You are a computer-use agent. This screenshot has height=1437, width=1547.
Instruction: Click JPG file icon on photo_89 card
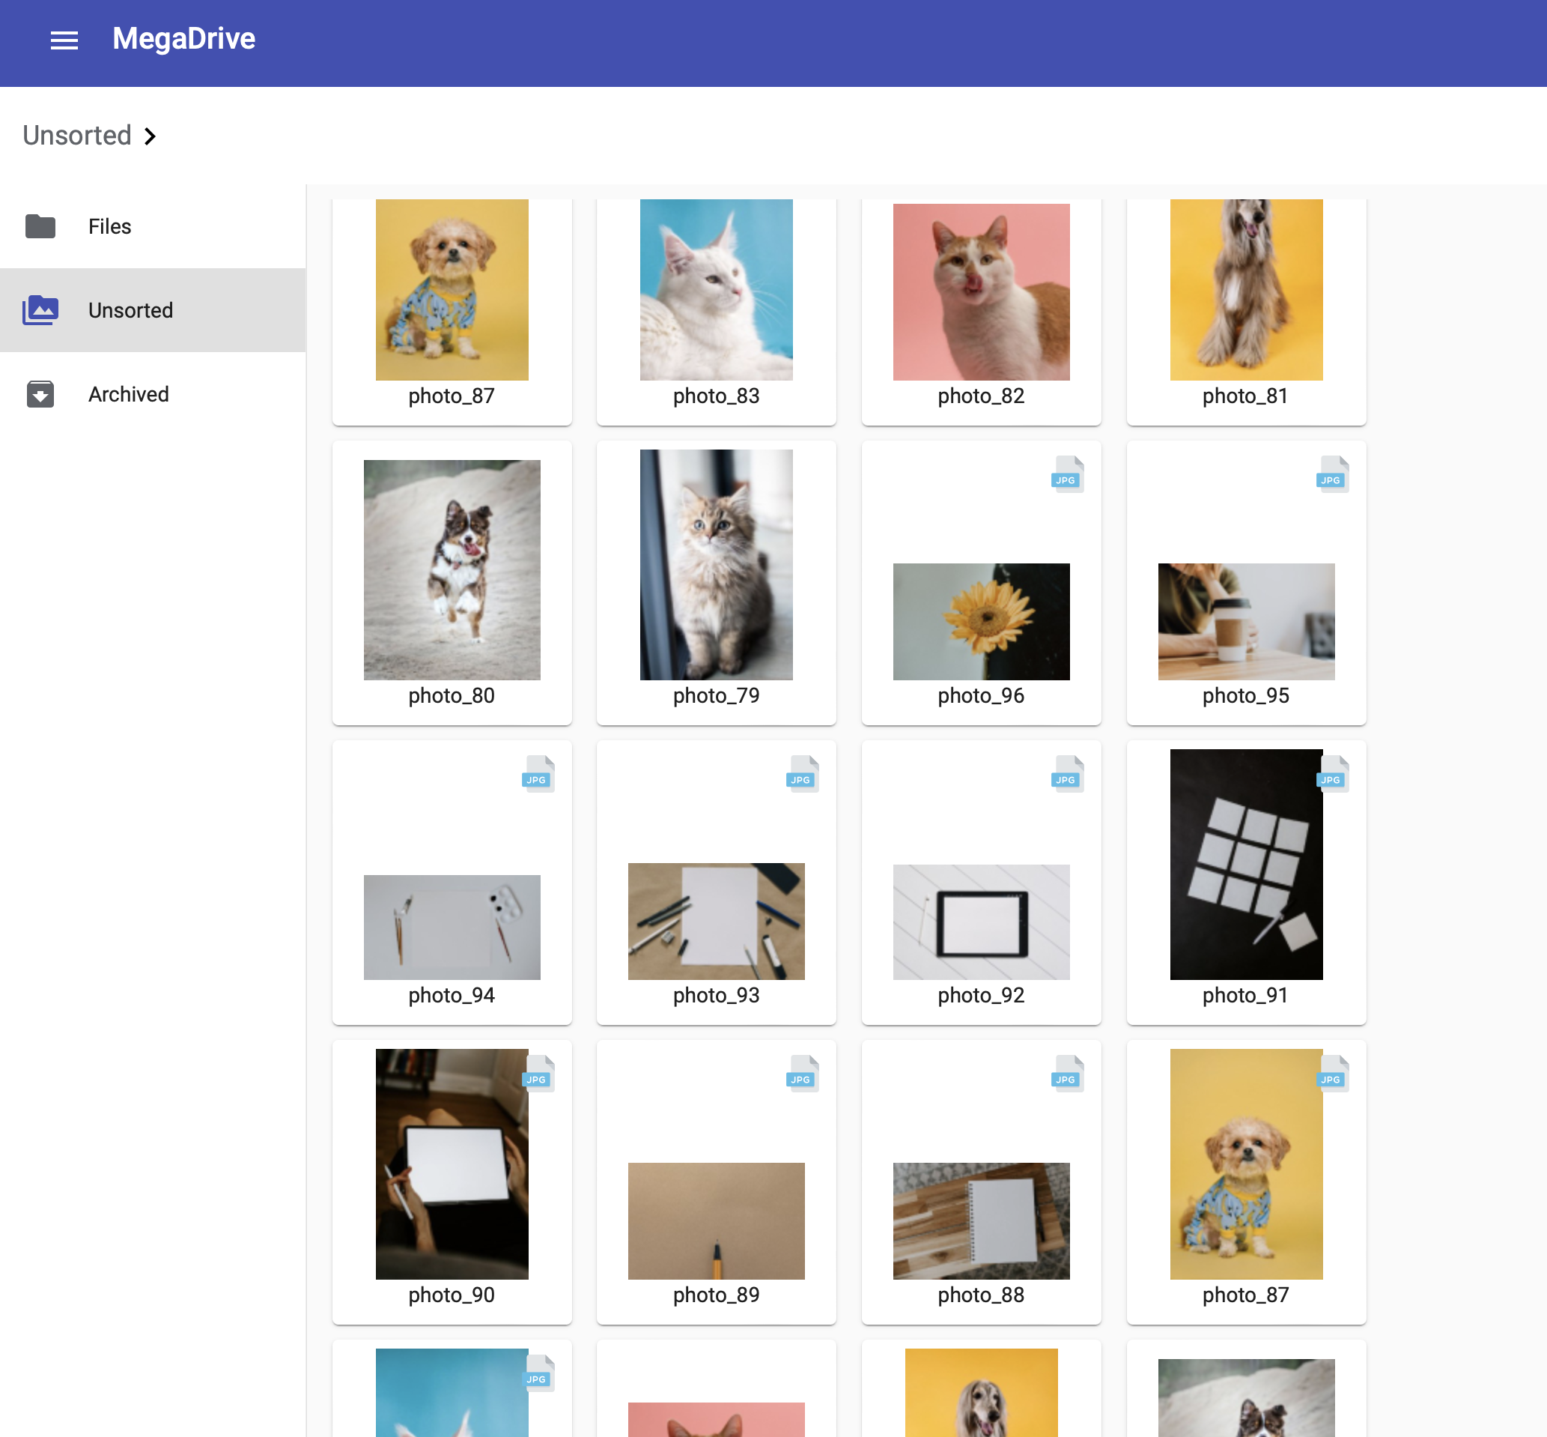[802, 1073]
